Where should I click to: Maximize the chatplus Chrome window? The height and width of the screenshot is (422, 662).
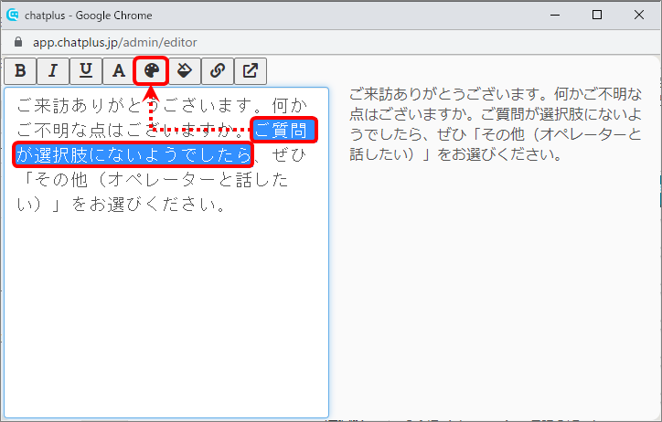(x=597, y=16)
